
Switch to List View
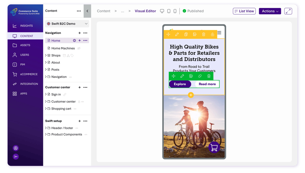click(244, 11)
